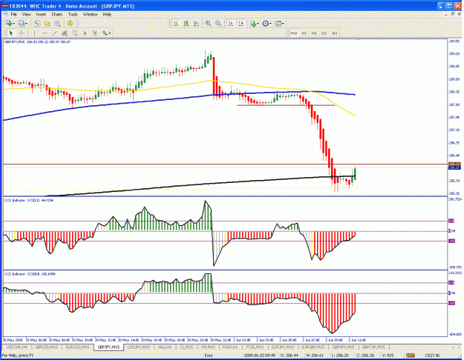This screenshot has height=360, width=464.
Task: Toggle Chart Shift button
Action: tap(241, 23)
